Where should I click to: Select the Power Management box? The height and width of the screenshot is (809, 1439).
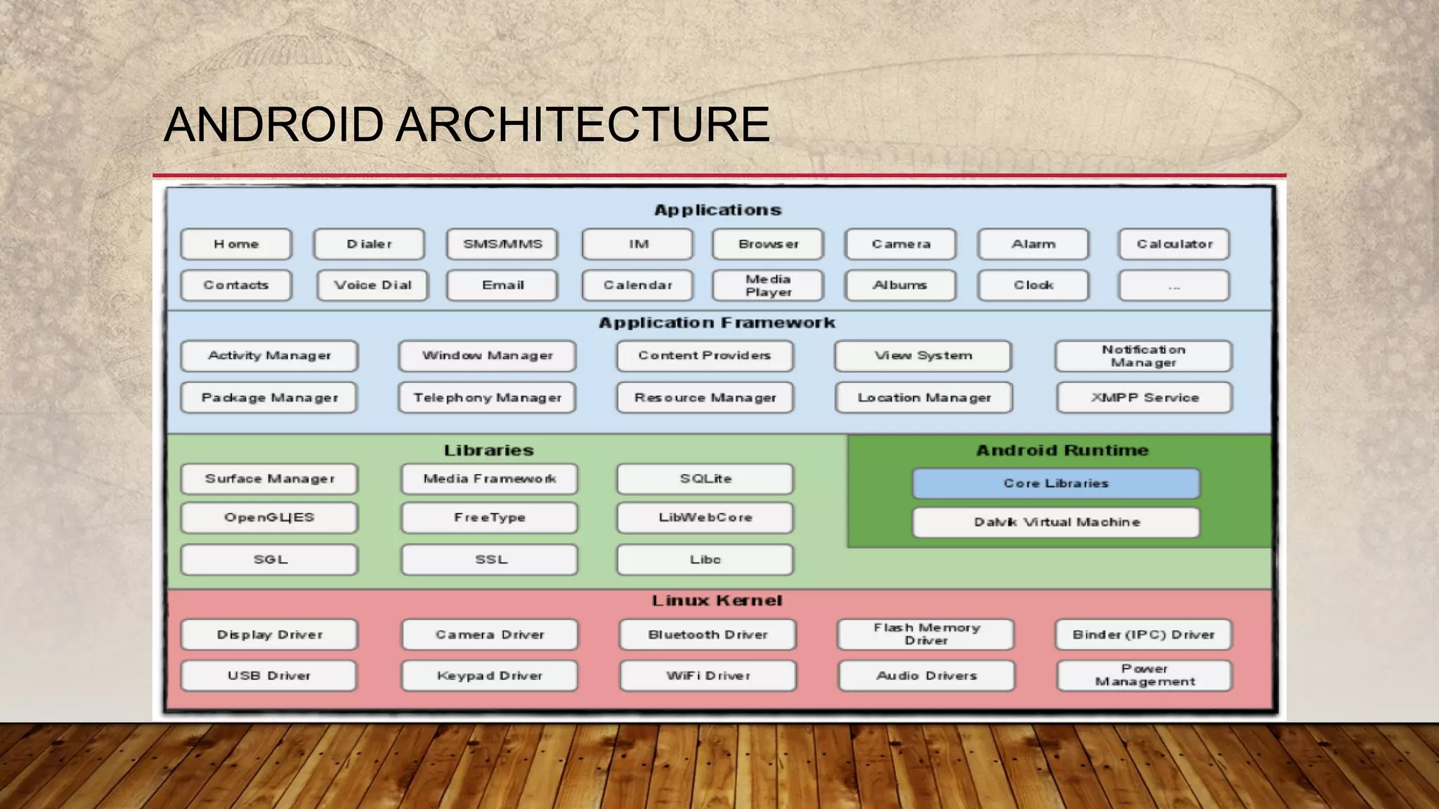1145,676
